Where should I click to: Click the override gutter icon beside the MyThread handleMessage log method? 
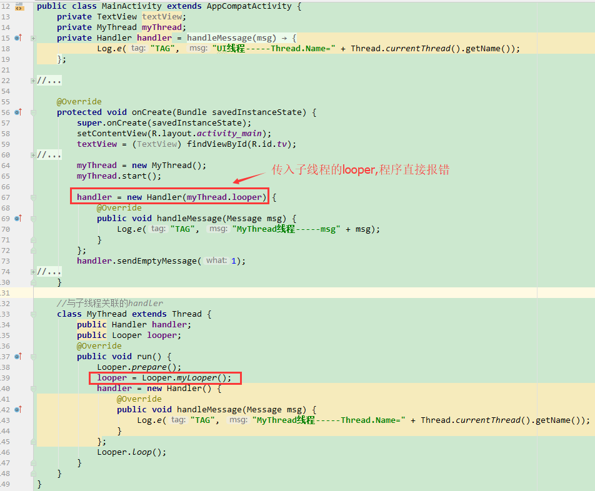point(18,410)
